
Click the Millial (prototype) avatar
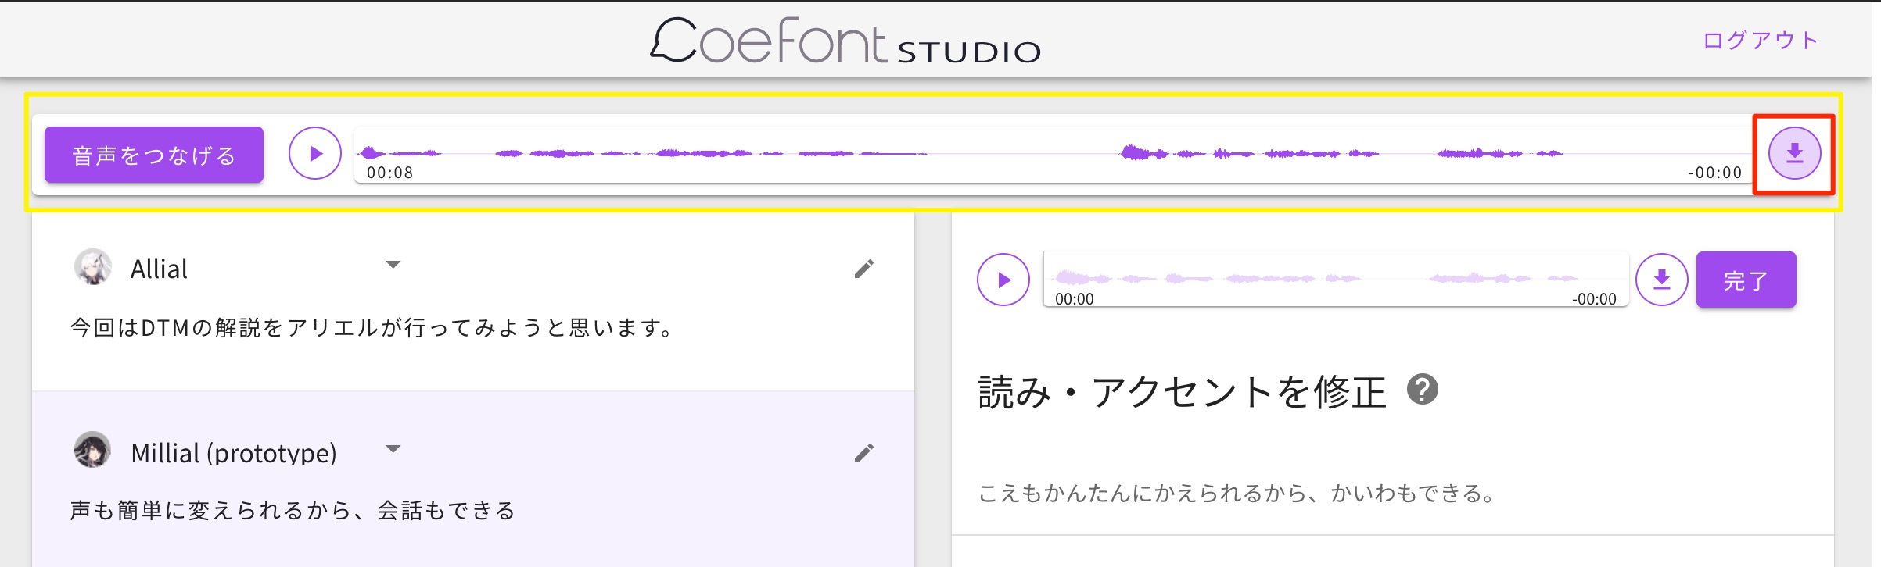tap(93, 450)
